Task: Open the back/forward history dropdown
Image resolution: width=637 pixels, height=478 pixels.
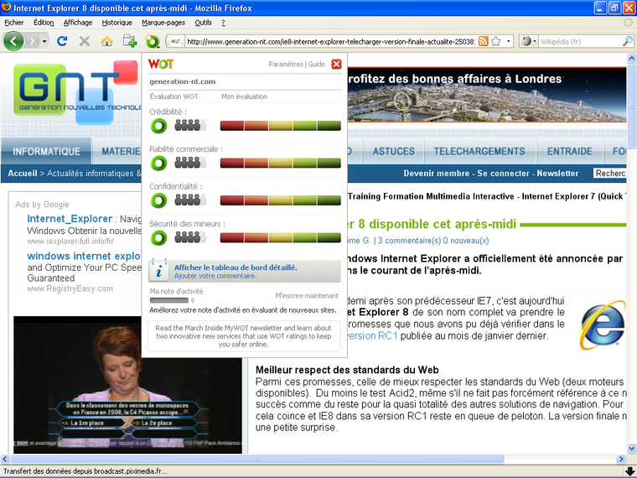Action: [x=44, y=41]
